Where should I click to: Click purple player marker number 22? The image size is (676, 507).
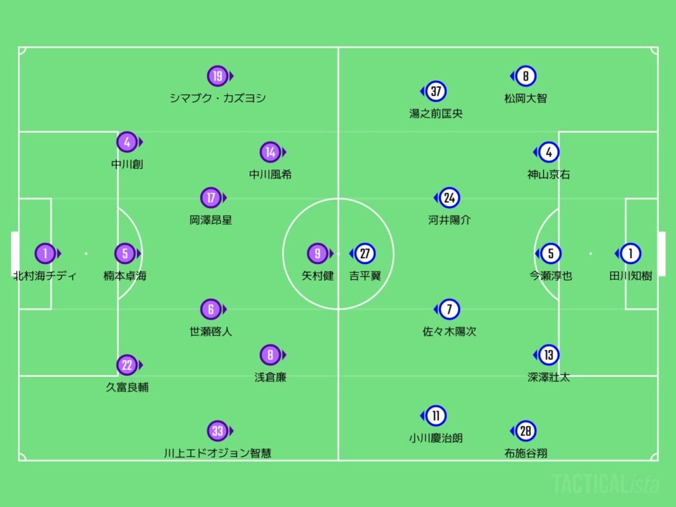tap(127, 365)
